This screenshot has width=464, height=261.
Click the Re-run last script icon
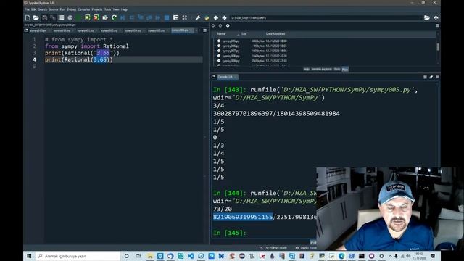pyautogui.click(x=114, y=17)
